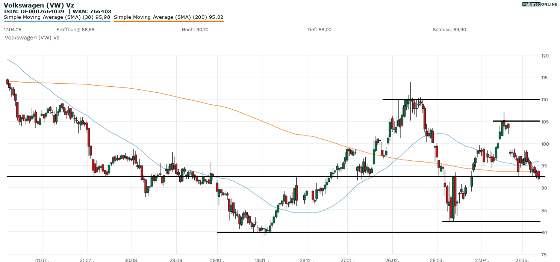560x262 pixels.
Task: Click the Volkswagen (VW) Vz chart title
Action: [x=39, y=5]
